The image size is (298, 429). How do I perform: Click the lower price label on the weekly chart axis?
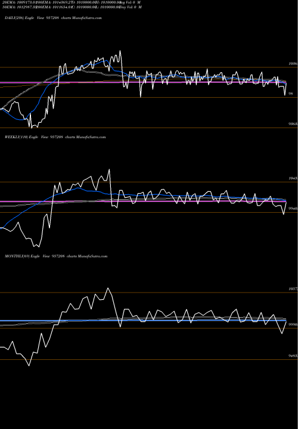pyautogui.click(x=293, y=209)
